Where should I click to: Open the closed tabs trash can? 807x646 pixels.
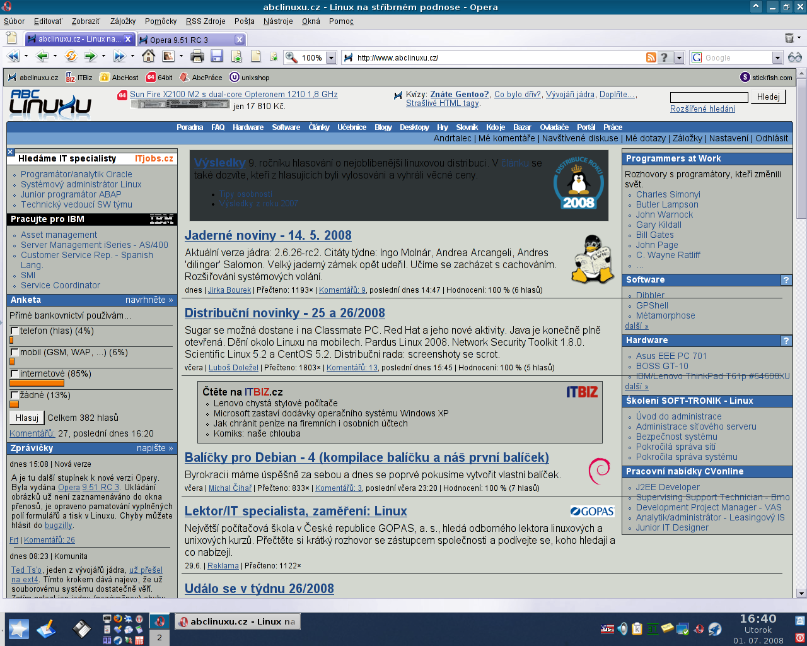point(789,38)
